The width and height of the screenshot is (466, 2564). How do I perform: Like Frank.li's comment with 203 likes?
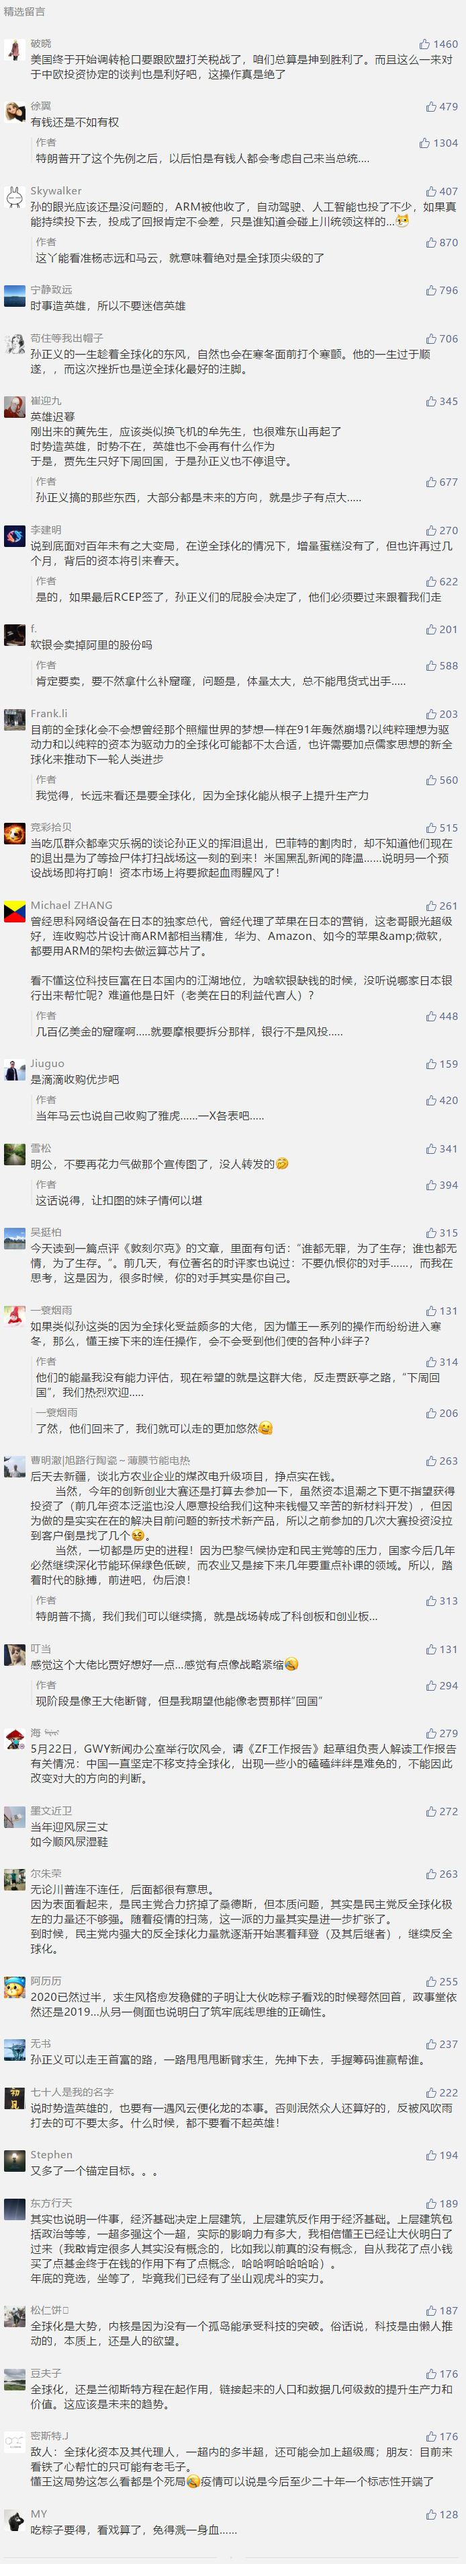pos(442,714)
